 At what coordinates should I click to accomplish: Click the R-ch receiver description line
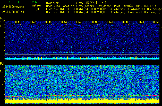tap(103, 12)
